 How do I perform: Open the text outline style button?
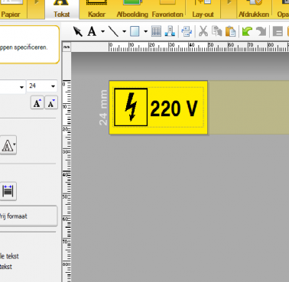[x=8, y=145]
